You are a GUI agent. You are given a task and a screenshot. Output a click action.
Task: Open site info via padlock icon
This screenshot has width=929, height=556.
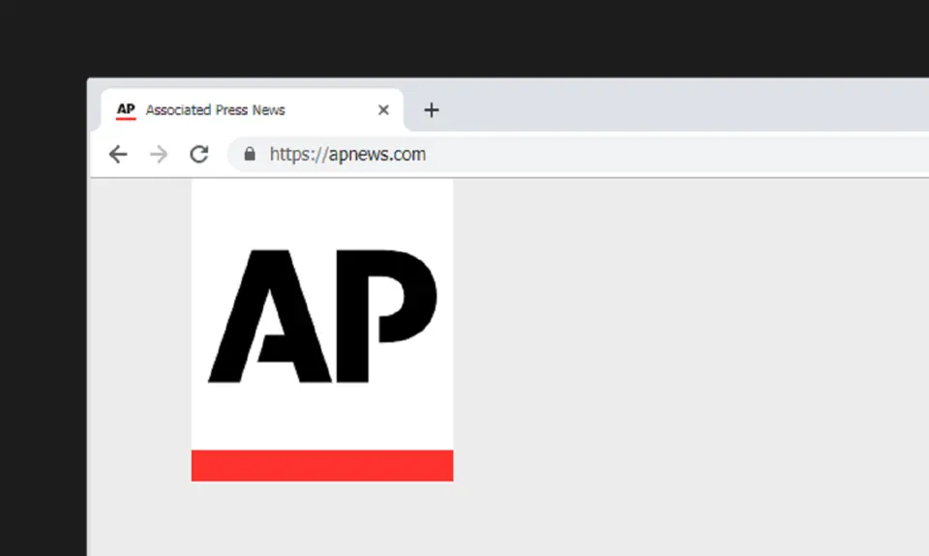tap(250, 155)
